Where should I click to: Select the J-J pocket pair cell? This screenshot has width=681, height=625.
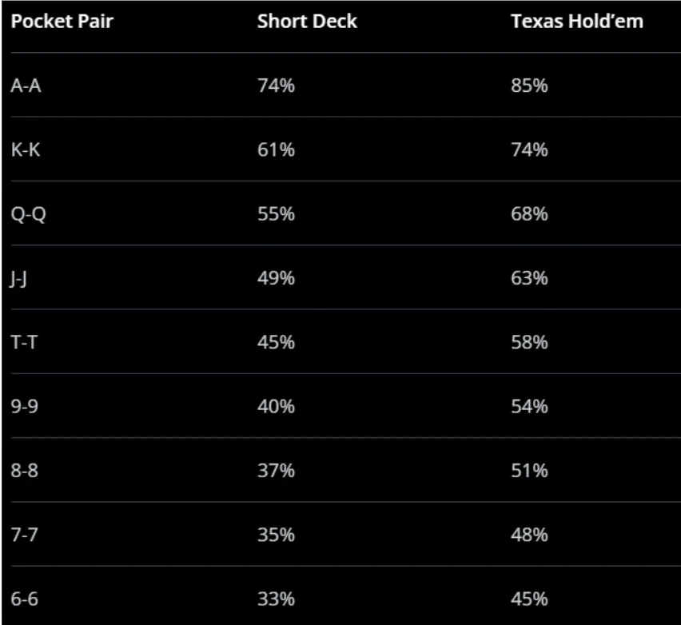coord(21,277)
